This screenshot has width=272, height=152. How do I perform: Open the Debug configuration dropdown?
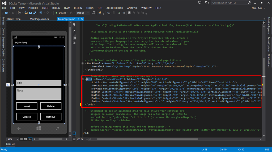pos(82,13)
